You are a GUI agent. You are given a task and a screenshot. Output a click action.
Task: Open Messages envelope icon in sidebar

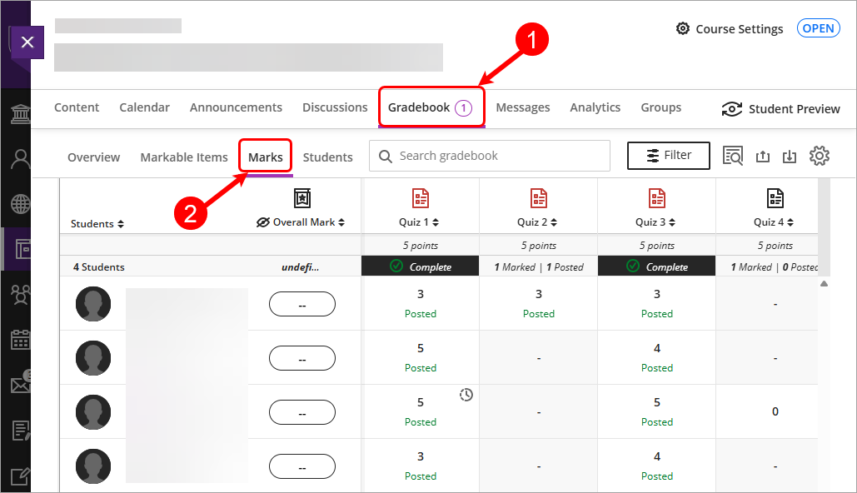[x=20, y=384]
